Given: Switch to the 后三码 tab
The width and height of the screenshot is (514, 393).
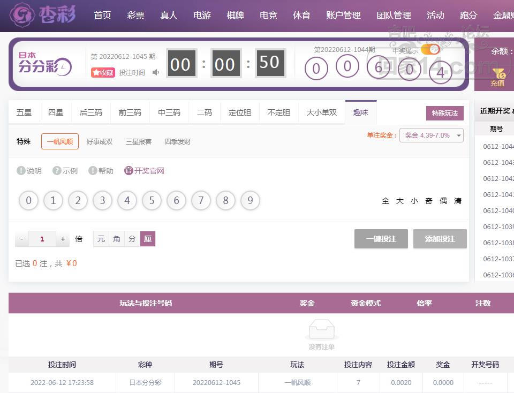Looking at the screenshot, I should point(90,112).
